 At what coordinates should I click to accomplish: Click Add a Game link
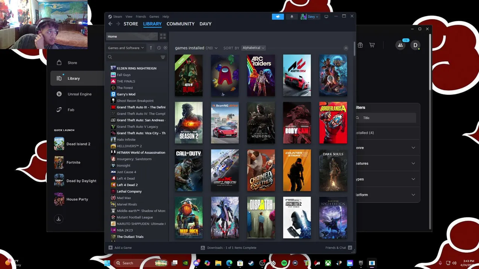[x=123, y=248]
